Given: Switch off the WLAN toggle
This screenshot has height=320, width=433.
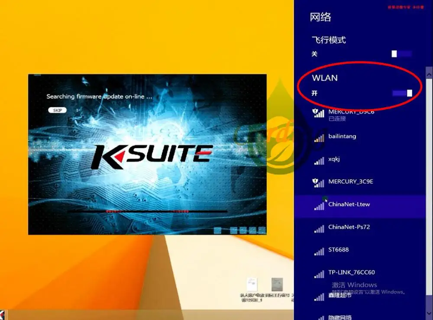Looking at the screenshot, I should 402,94.
